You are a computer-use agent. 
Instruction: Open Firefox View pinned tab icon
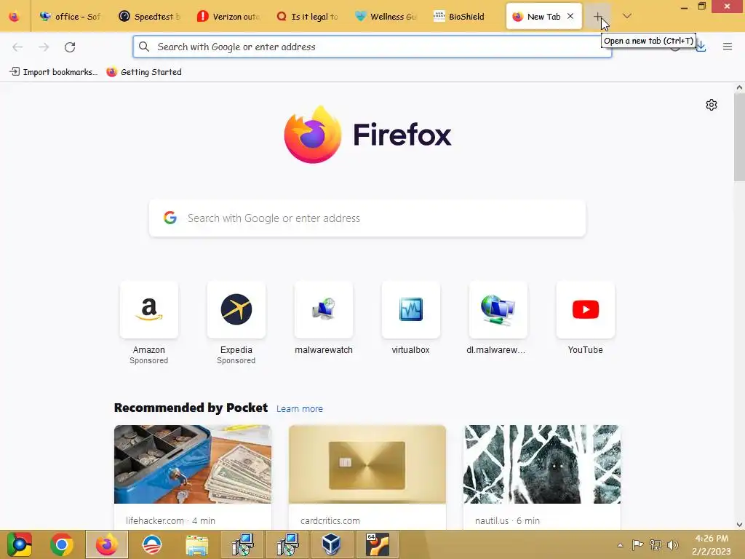[15, 17]
